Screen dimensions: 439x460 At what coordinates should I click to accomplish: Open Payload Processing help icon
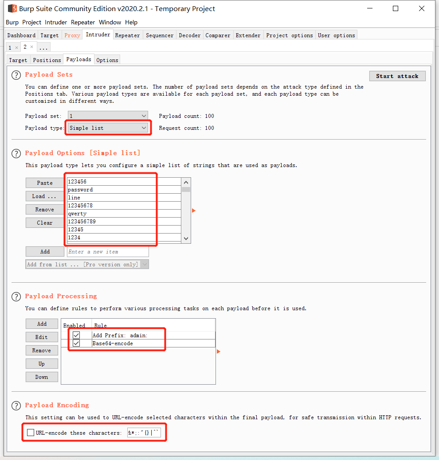(x=16, y=296)
